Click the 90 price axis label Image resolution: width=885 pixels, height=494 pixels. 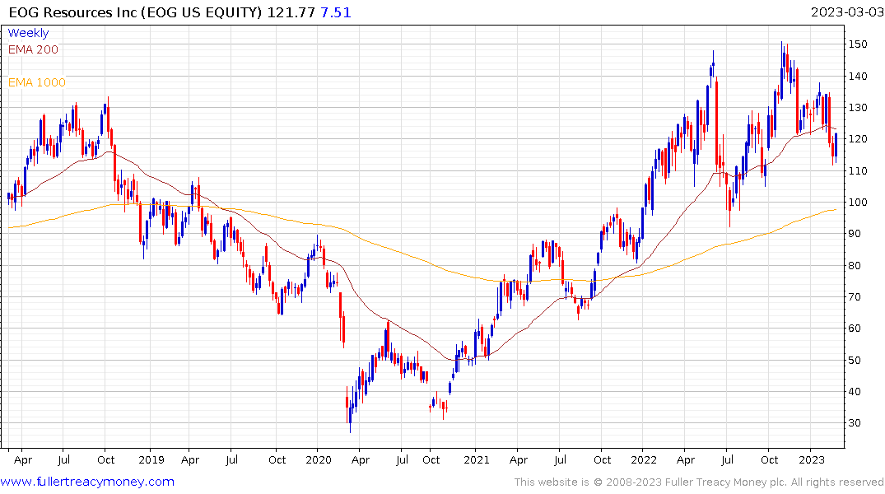(855, 234)
